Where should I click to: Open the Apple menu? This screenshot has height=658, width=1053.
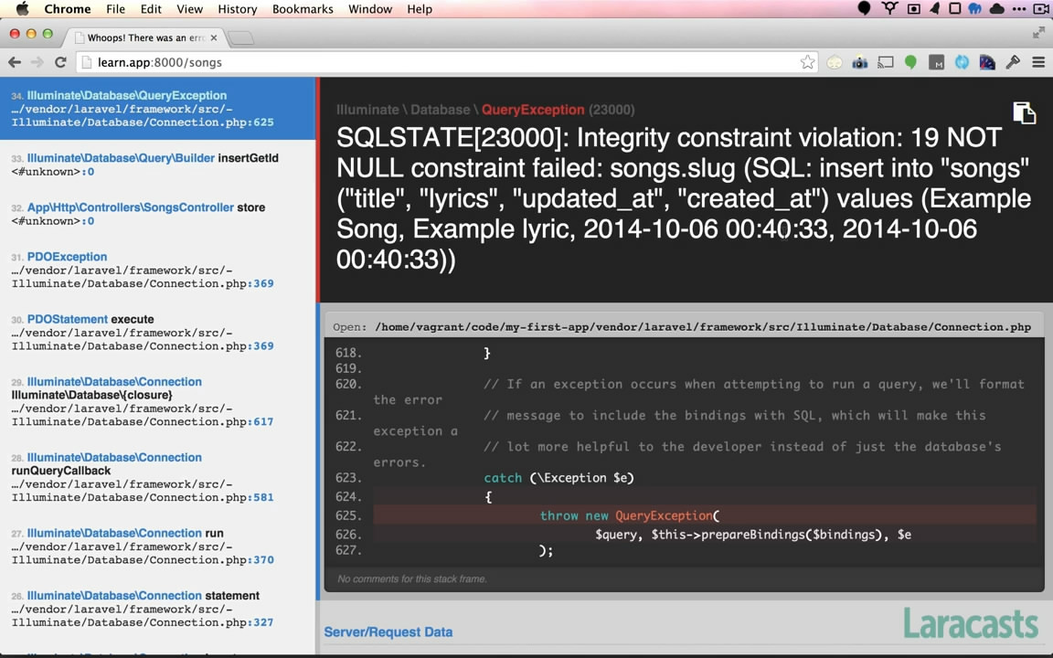point(22,9)
